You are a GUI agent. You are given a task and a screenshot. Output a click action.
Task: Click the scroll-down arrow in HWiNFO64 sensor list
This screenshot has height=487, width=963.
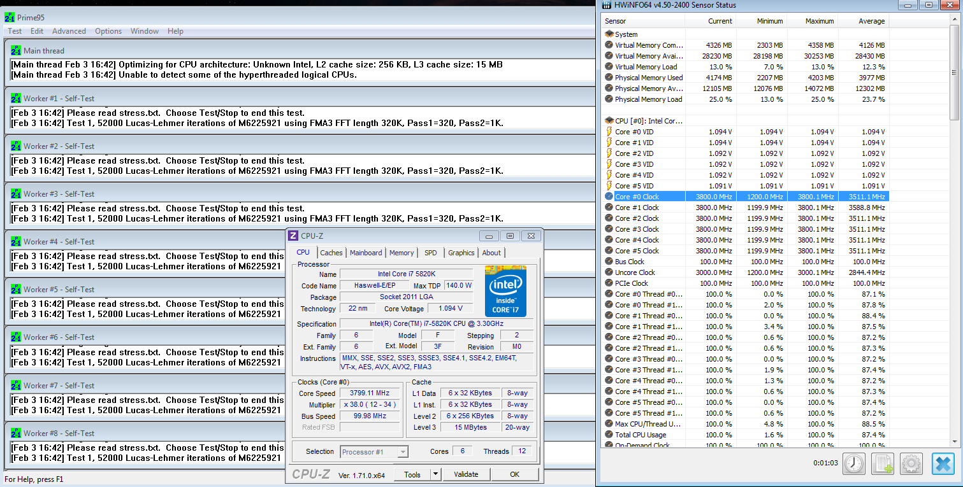pyautogui.click(x=954, y=441)
